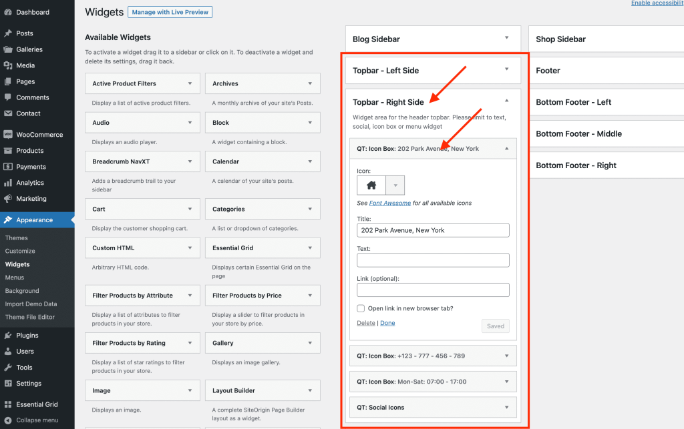Click the Payments dollar icon
The width and height of the screenshot is (684, 429).
coord(8,166)
